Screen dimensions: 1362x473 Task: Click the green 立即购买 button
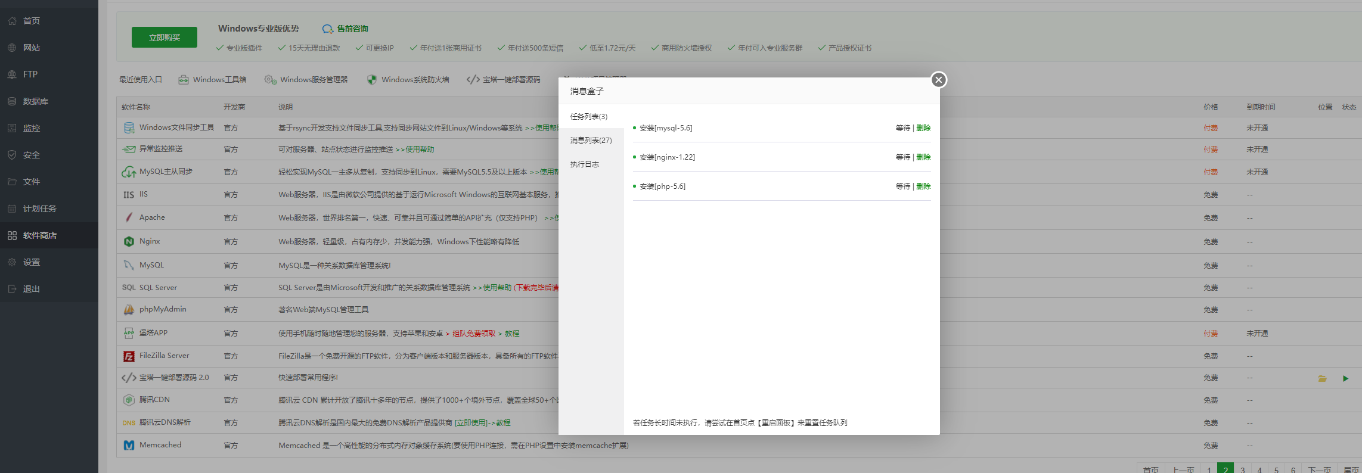165,37
